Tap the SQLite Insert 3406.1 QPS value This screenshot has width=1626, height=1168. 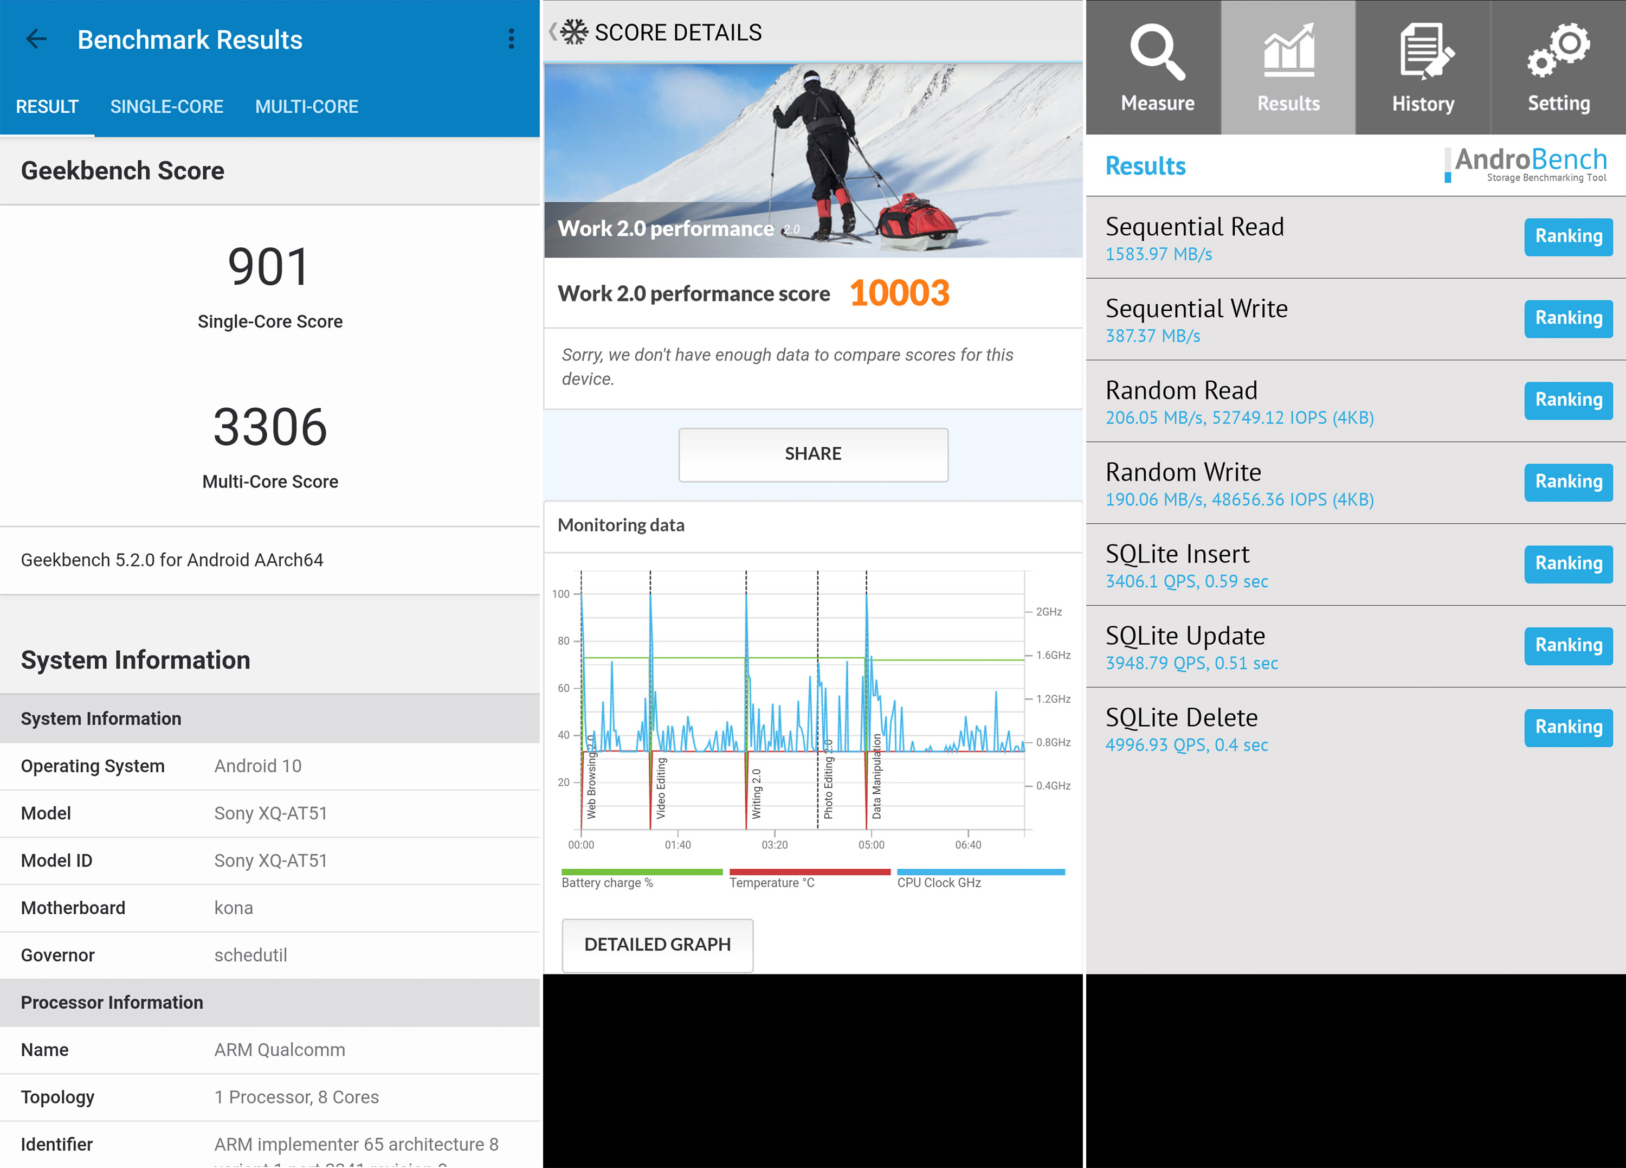click(x=1186, y=581)
